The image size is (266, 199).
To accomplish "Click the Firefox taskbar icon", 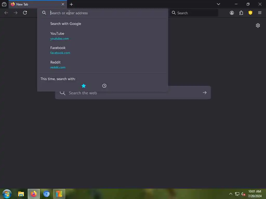I will [x=34, y=194].
